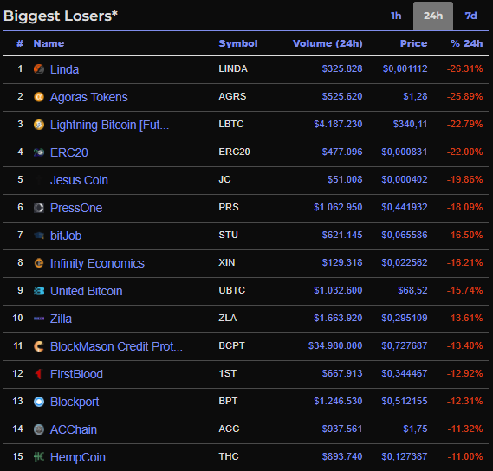Screen dimensions: 493x471
Task: Click the ACChain gray coin icon
Action: (39, 429)
